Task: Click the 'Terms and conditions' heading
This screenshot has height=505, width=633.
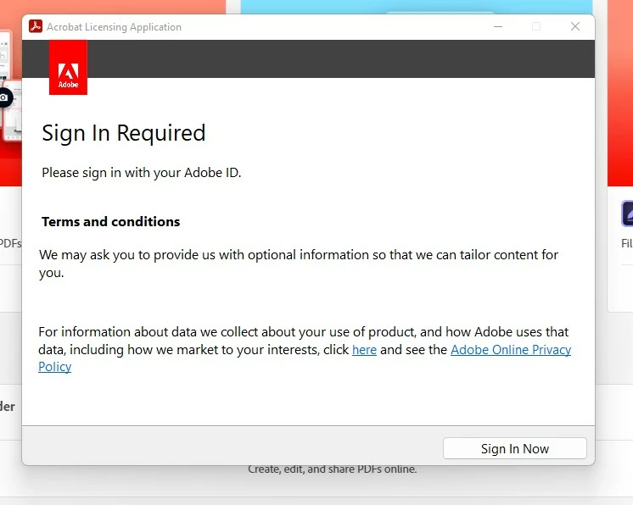Action: [110, 221]
